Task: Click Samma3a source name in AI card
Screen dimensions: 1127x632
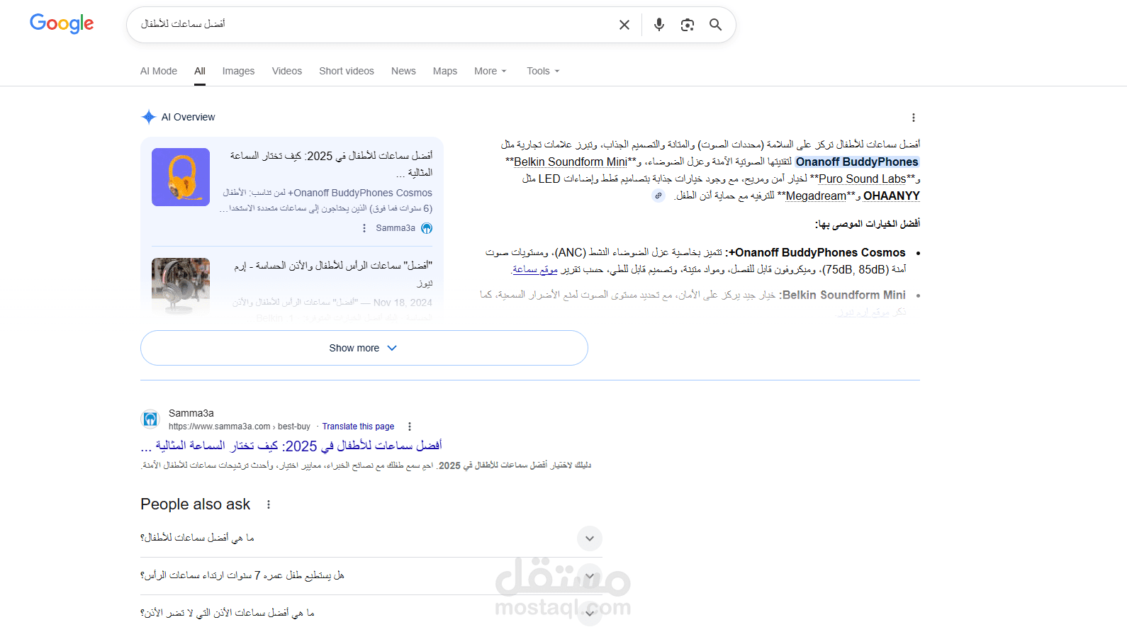Action: 396,228
